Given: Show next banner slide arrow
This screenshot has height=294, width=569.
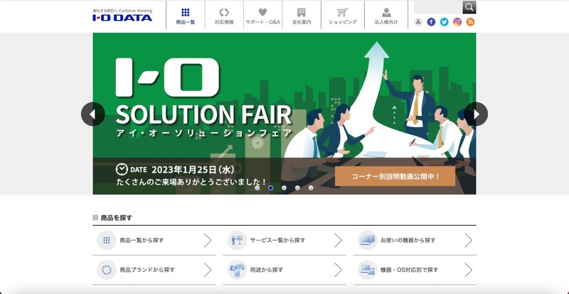Looking at the screenshot, I should [x=476, y=114].
